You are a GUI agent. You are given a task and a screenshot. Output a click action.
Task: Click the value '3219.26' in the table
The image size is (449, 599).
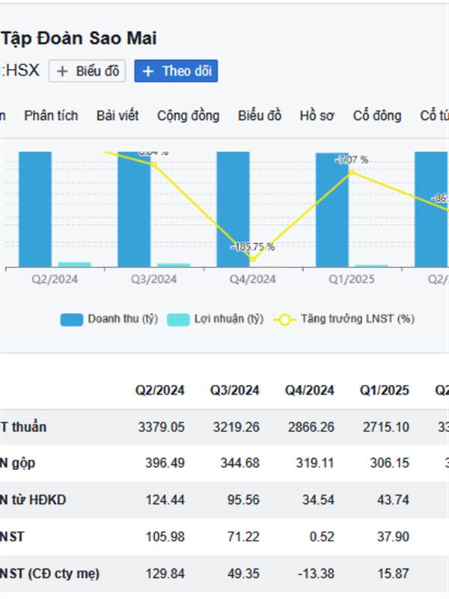(x=236, y=427)
